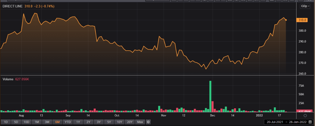Edit the start date 20-Jul-2021
The height and width of the screenshot is (126, 315).
[274, 122]
